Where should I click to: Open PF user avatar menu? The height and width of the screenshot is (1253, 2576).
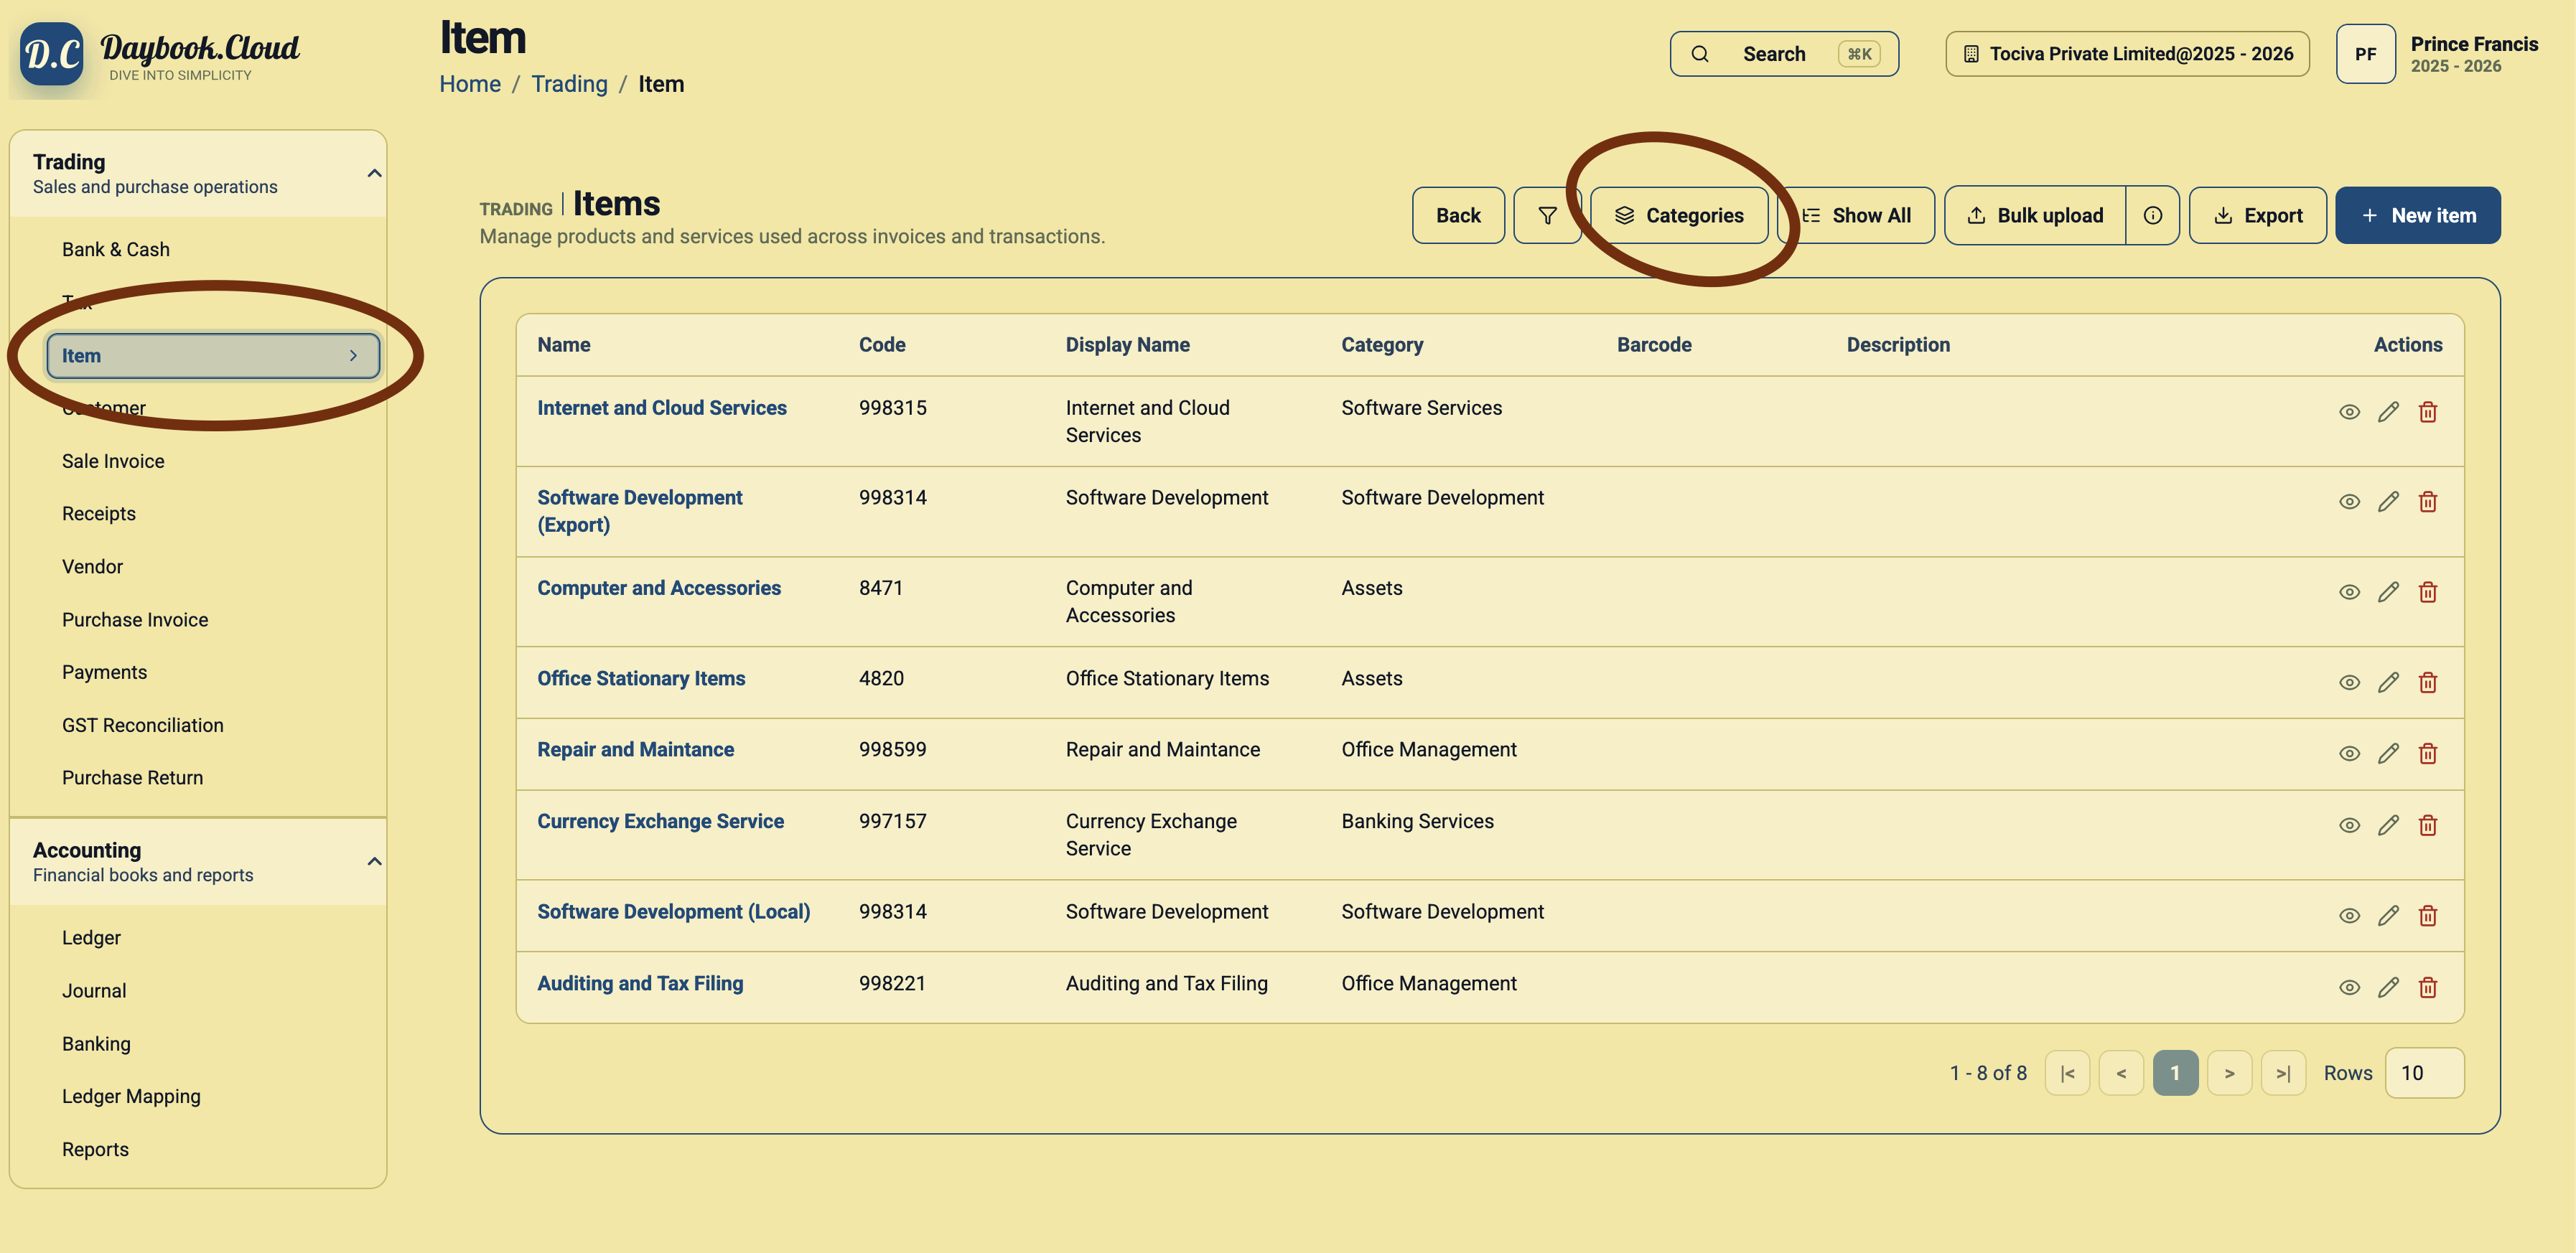pos(2365,54)
